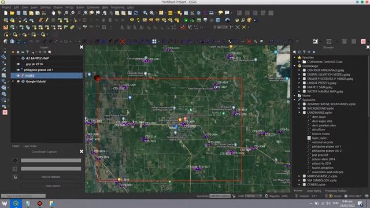The image size is (370, 208).
Task: Select the Zoom Out magnifier tool
Action: point(72,13)
